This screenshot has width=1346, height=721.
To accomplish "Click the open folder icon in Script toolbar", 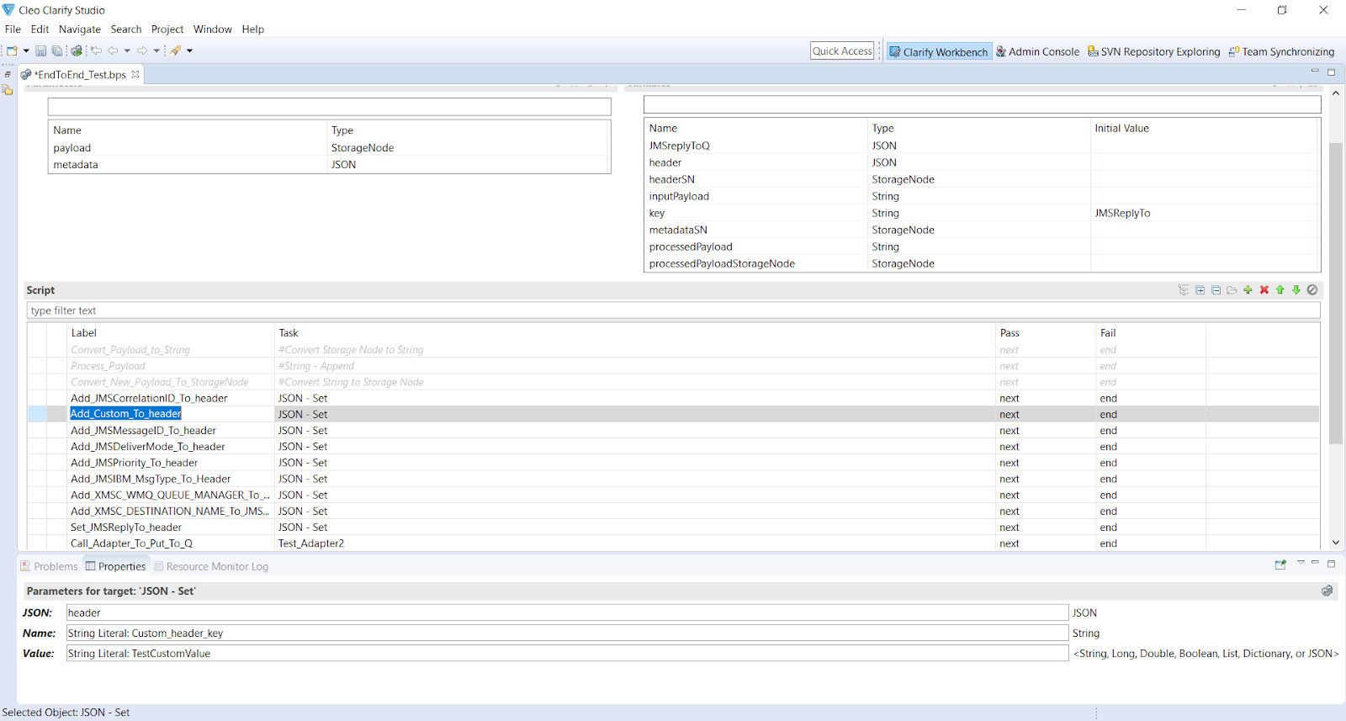I will (x=1232, y=290).
